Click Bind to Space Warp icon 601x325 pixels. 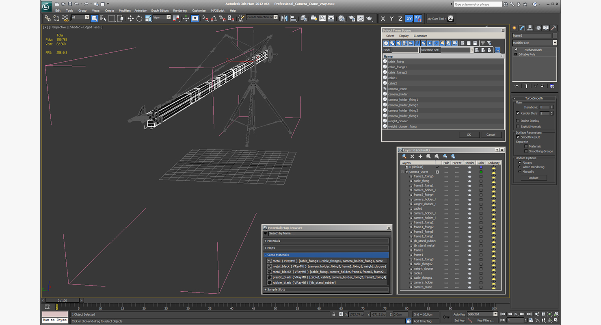coord(65,18)
